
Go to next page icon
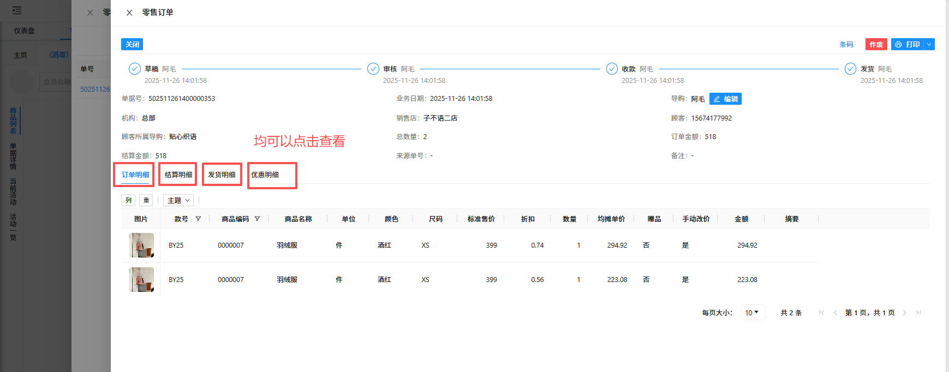coord(904,313)
